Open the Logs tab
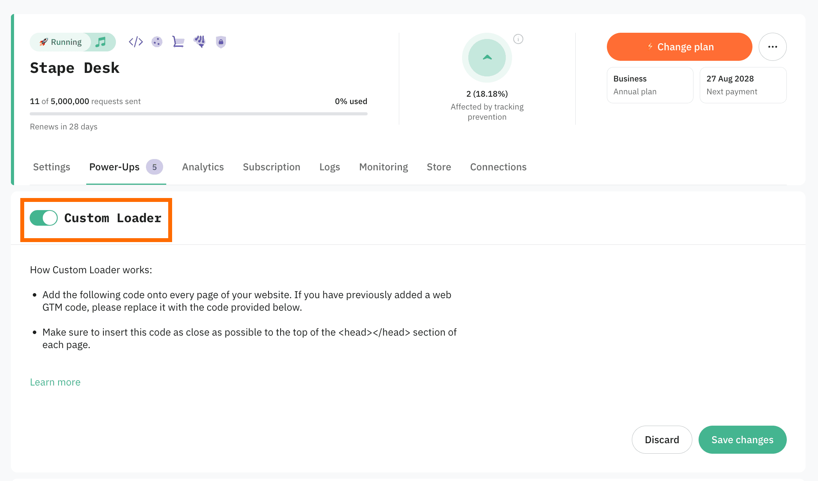Viewport: 818px width, 481px height. (x=330, y=167)
